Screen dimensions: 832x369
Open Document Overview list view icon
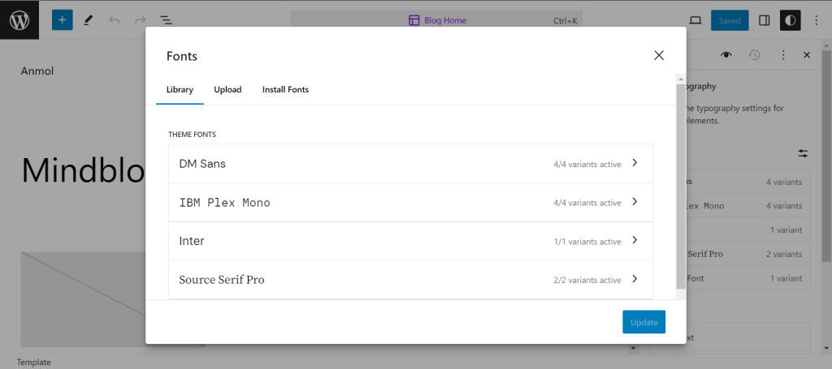coord(167,20)
